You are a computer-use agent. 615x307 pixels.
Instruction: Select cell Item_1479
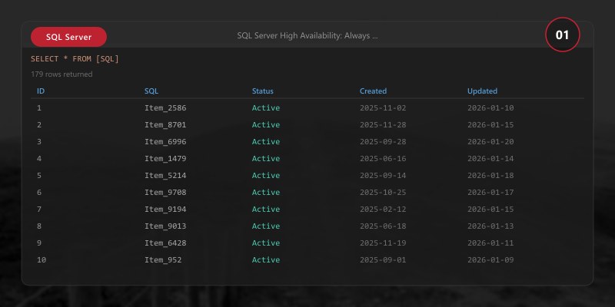[165, 158]
